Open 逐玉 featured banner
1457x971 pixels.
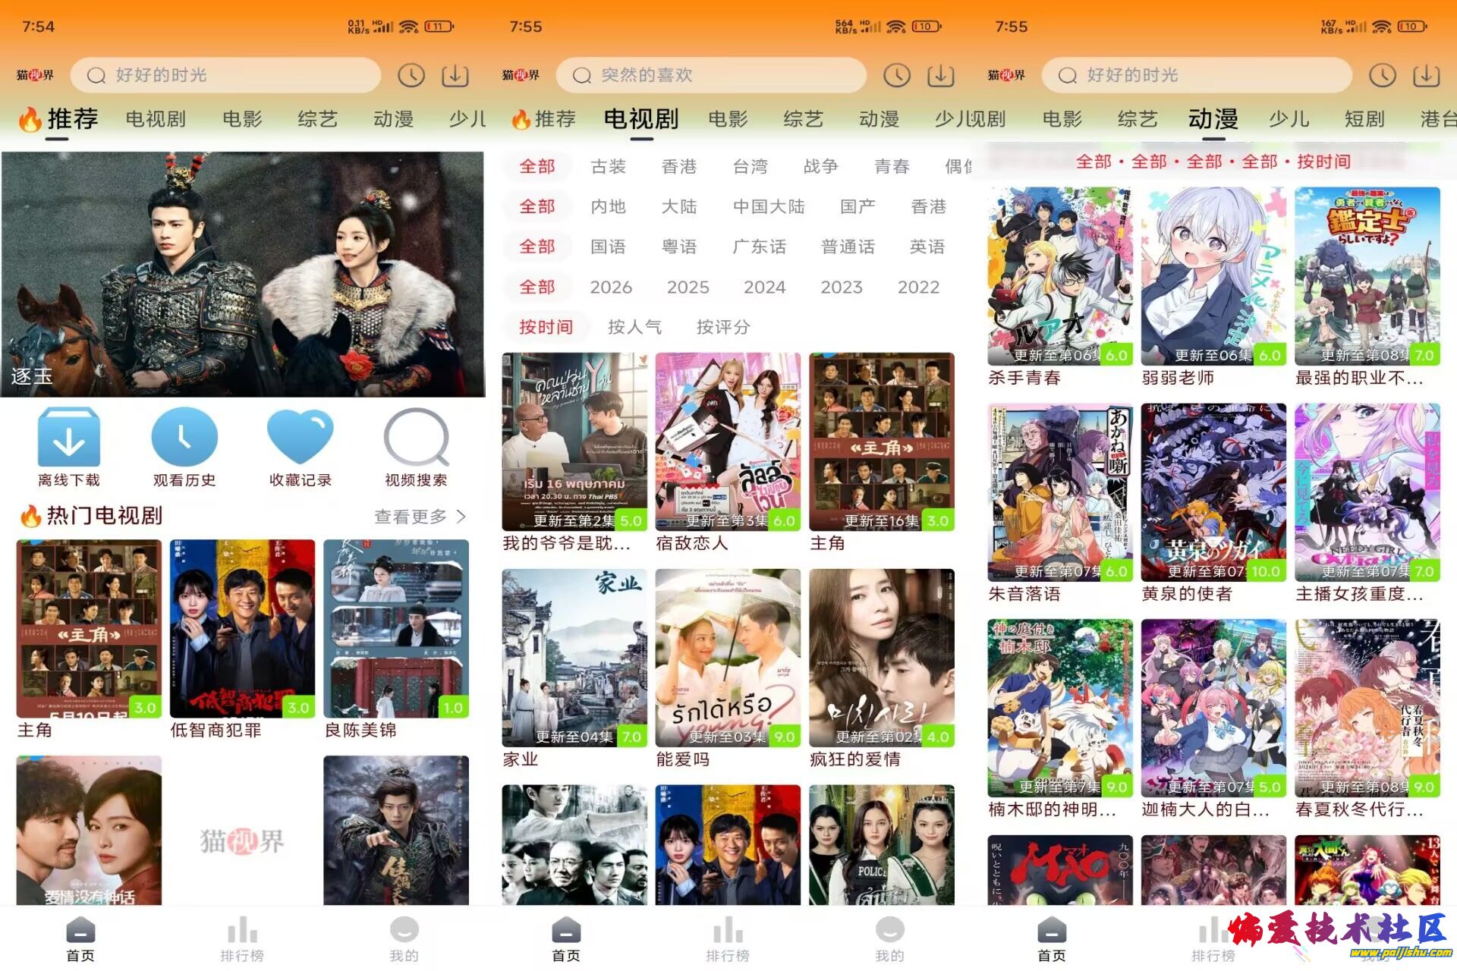[x=243, y=274]
